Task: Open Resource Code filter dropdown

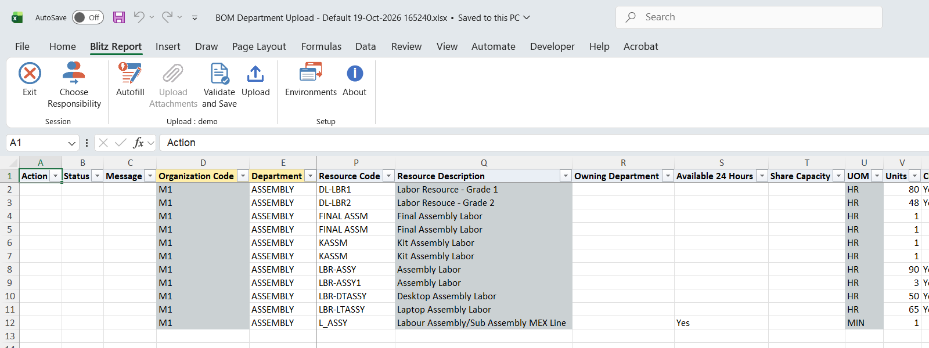Action: point(388,176)
